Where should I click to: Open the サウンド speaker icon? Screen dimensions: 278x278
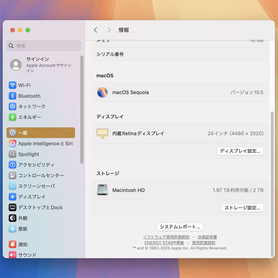[x=13, y=255]
